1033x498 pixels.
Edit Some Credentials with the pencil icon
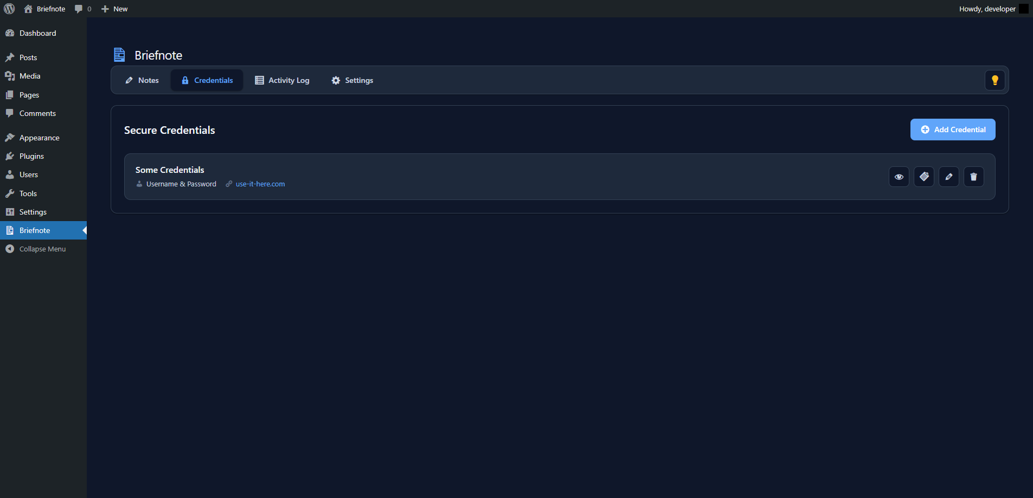click(949, 177)
